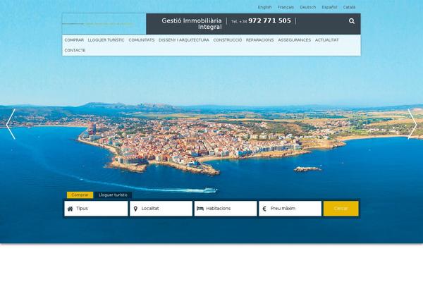Open the LLOGUER TURÍSTIC menu item
Screen dimensions: 423x282
106,40
